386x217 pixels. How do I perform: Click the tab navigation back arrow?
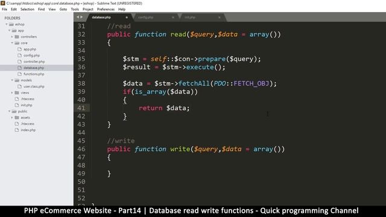(78, 17)
